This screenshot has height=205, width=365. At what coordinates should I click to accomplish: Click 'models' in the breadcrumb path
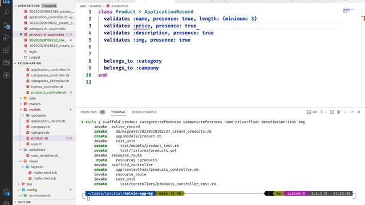pyautogui.click(x=96, y=6)
